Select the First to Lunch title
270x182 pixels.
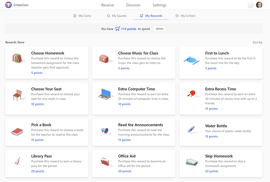click(217, 53)
